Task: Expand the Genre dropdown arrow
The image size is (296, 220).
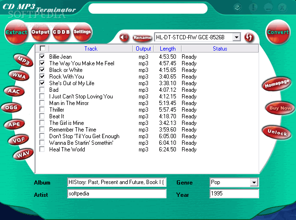Action: click(254, 183)
